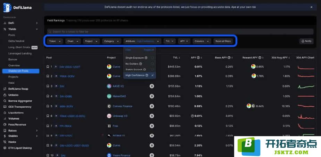Click help icon next to APY header
Image resolution: width=321 pixels, height=157 pixels.
[x=198, y=58]
